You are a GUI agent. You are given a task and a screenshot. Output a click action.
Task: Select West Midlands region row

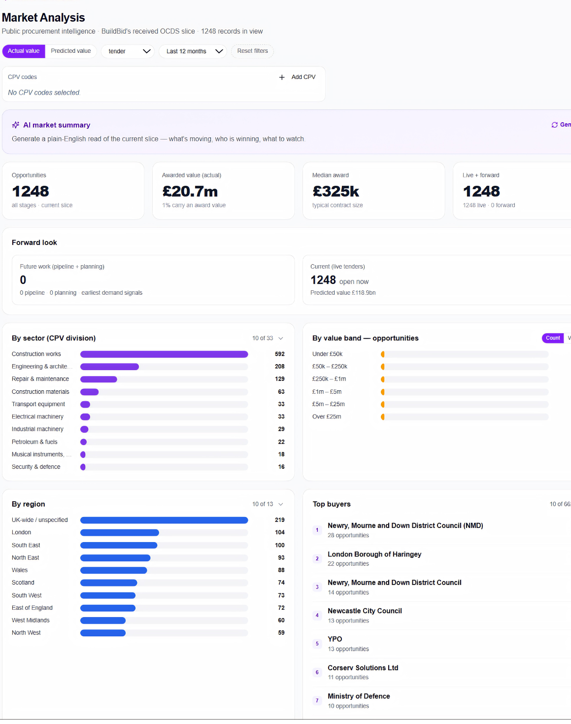[148, 621]
